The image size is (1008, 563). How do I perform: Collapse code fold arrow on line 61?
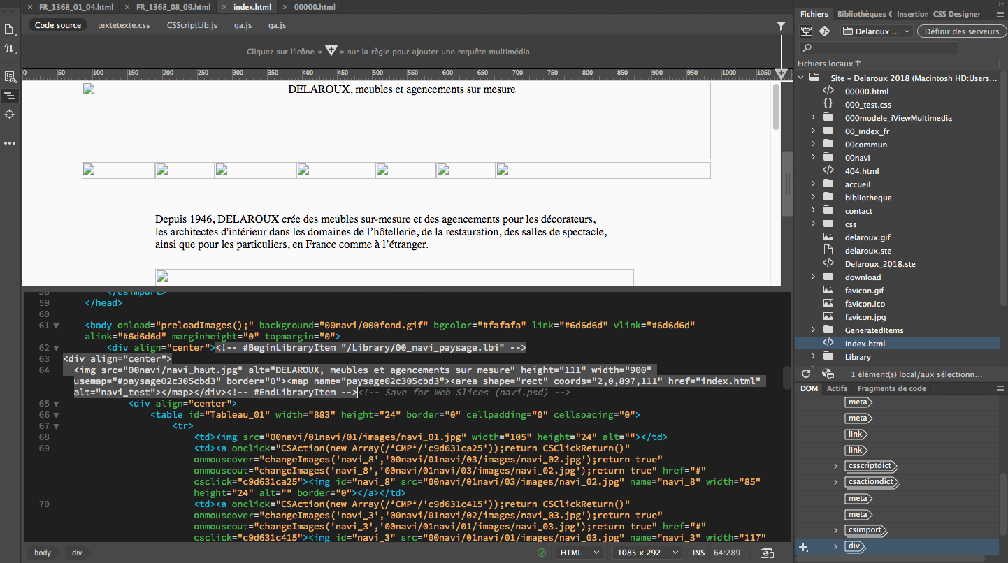pyautogui.click(x=57, y=326)
